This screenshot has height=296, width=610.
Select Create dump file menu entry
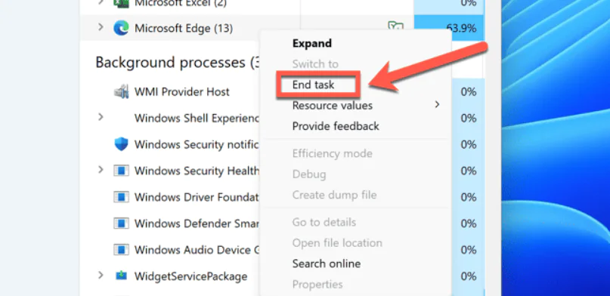coord(335,195)
